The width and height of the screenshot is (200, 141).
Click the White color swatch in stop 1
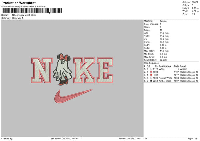(x=151, y=69)
